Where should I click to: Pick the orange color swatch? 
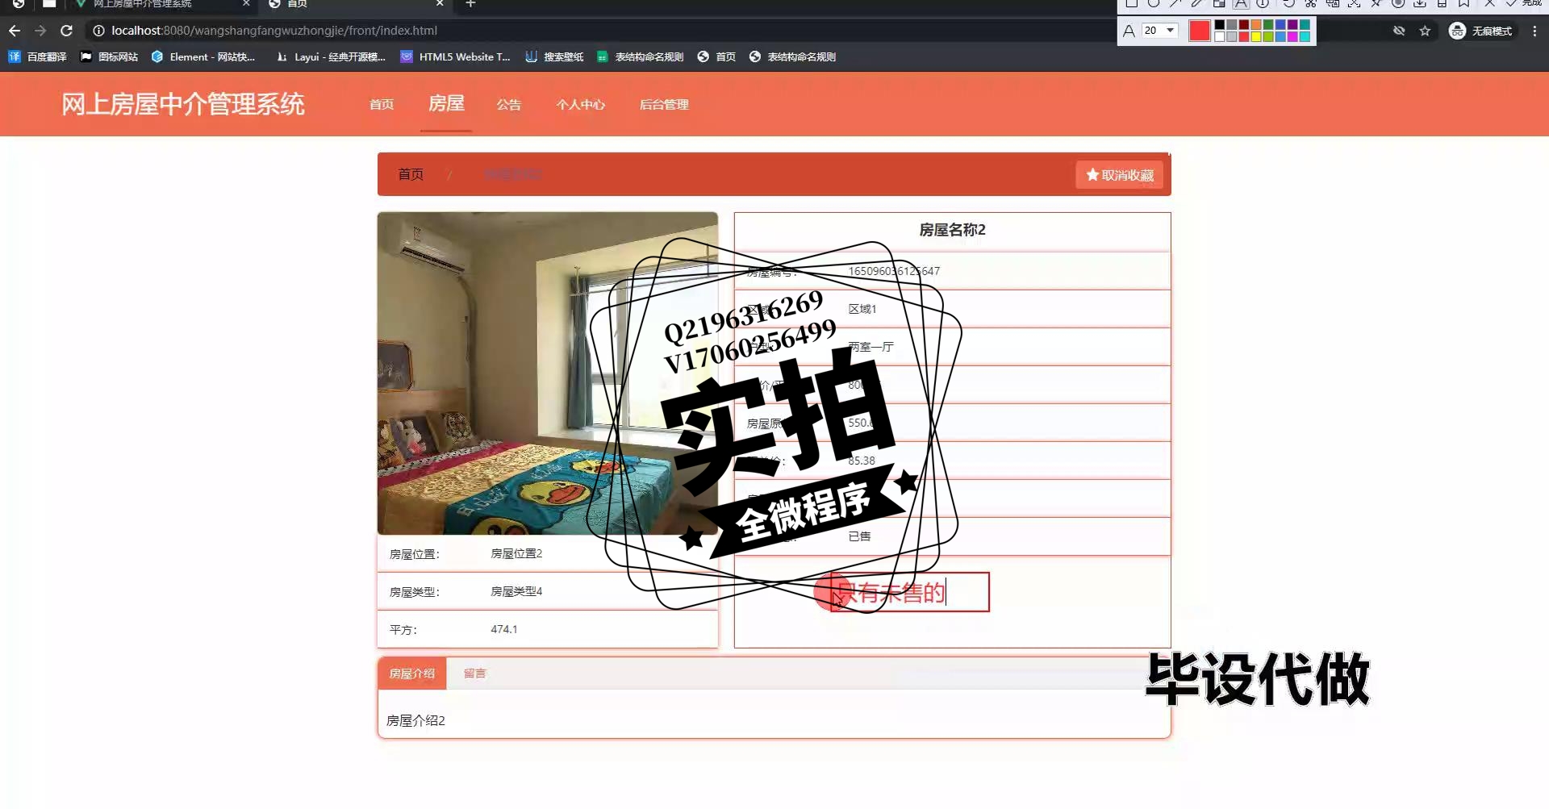pyautogui.click(x=1256, y=24)
